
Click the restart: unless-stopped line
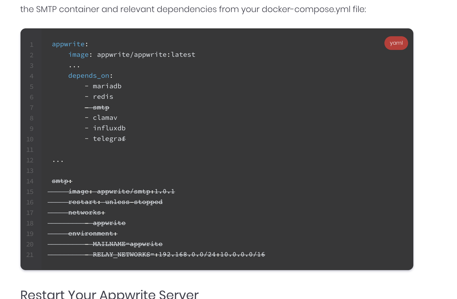(115, 202)
